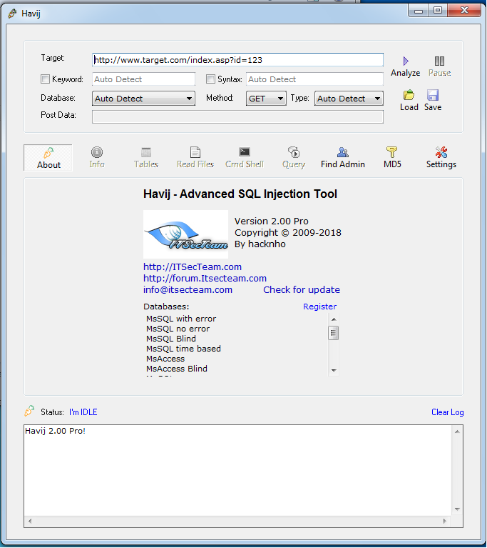This screenshot has width=487, height=548.
Task: Open the Cmd Shell tab
Action: tap(244, 158)
